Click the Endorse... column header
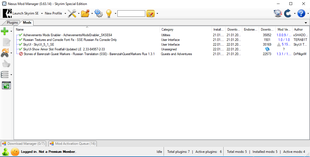Screen dimensions: 310x157 click(x=251, y=30)
